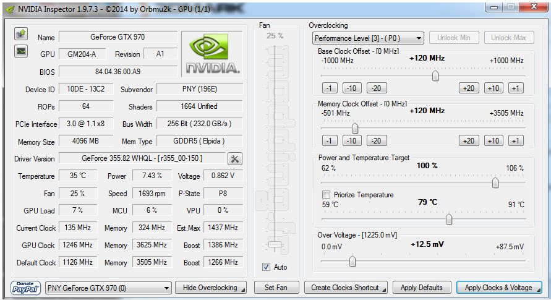Screen dimensions: 551x300
Task: Open the sensor monitoring graph icon
Action: [21, 51]
